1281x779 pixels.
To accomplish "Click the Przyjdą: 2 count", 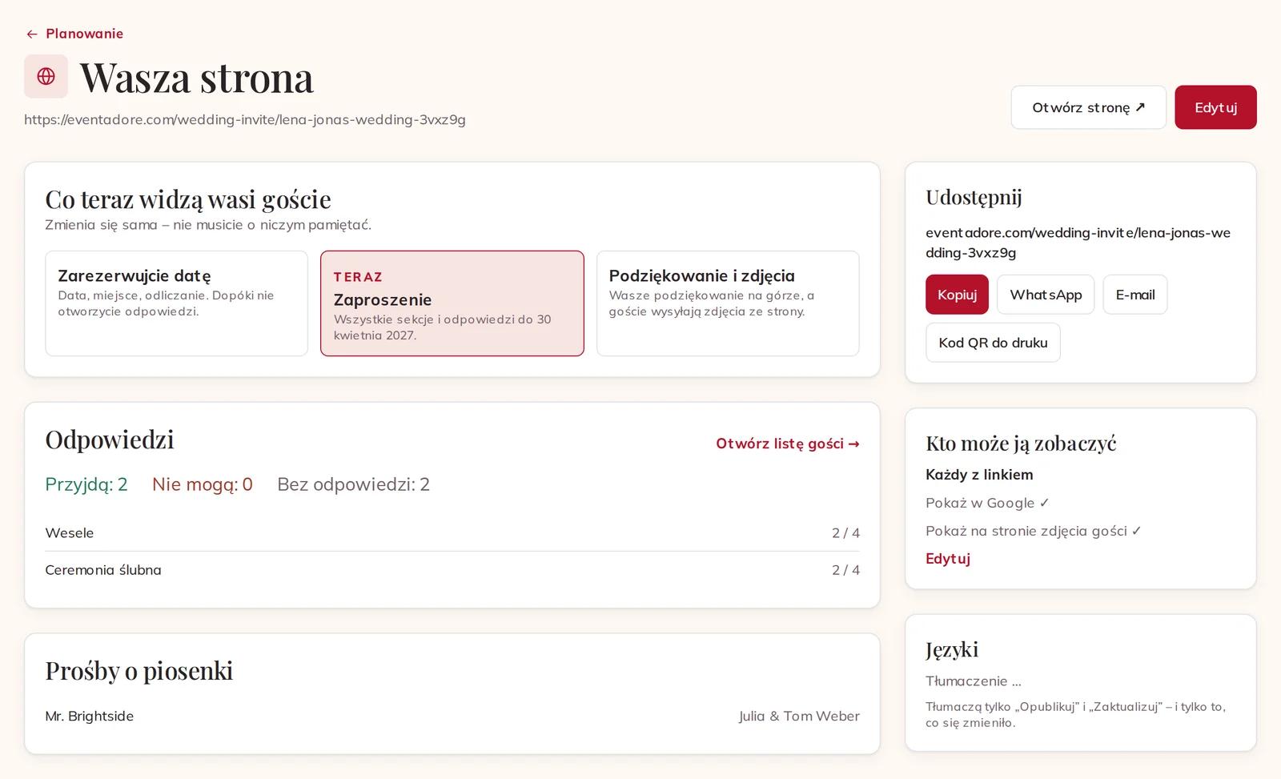I will [x=86, y=484].
